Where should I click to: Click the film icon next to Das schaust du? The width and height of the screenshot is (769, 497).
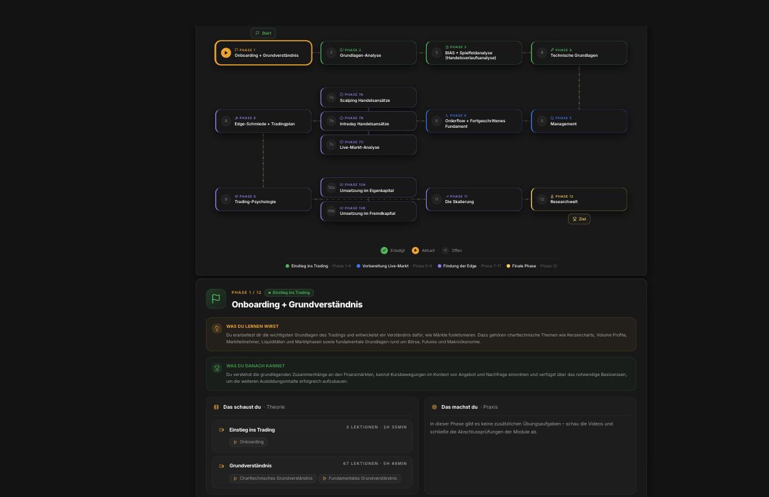pyautogui.click(x=216, y=407)
